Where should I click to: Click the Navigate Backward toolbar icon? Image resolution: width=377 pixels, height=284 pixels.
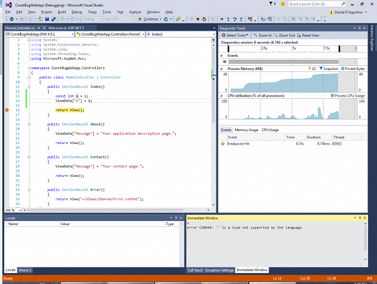point(11,19)
